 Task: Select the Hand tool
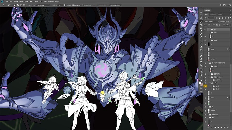tap(201, 71)
